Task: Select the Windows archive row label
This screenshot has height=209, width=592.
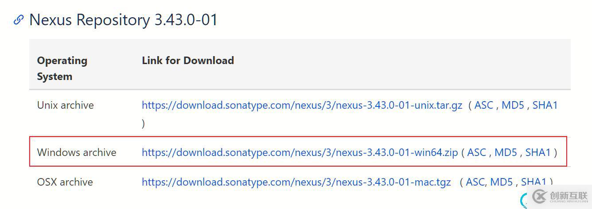Action: [x=77, y=152]
